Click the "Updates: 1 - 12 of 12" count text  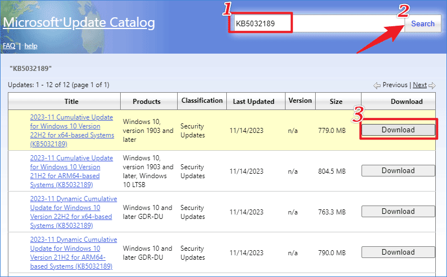(59, 85)
